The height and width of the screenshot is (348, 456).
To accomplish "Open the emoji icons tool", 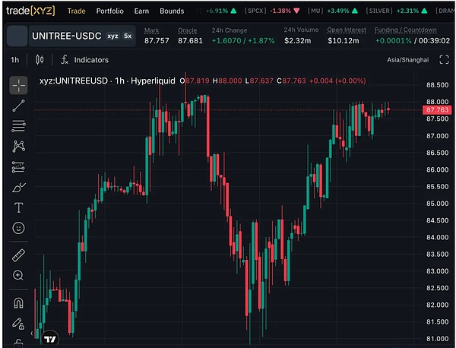I will point(18,228).
